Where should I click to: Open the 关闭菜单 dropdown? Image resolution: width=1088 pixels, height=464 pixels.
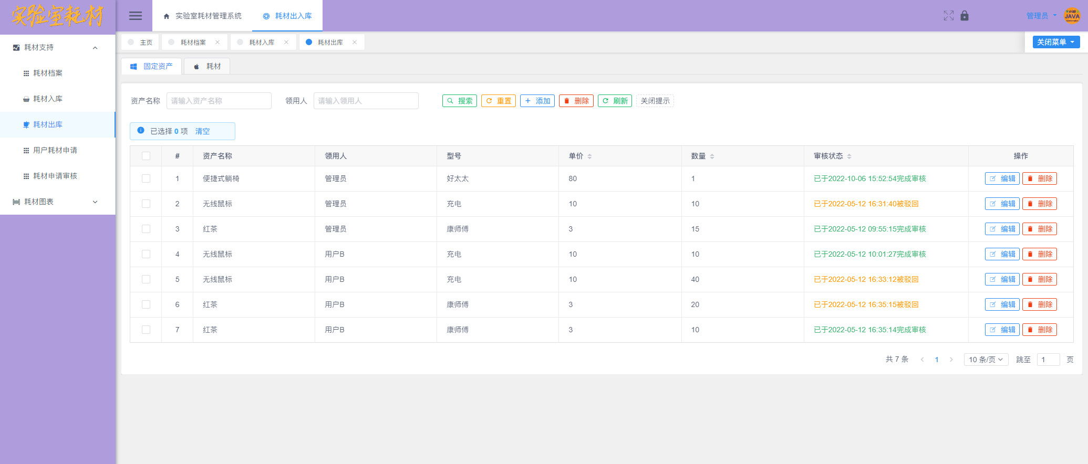coord(1056,42)
